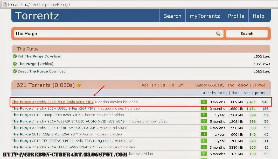Image resolution: width=278 pixels, height=159 pixels.
Task: Order results by date
Action: pyautogui.click(x=236, y=93)
